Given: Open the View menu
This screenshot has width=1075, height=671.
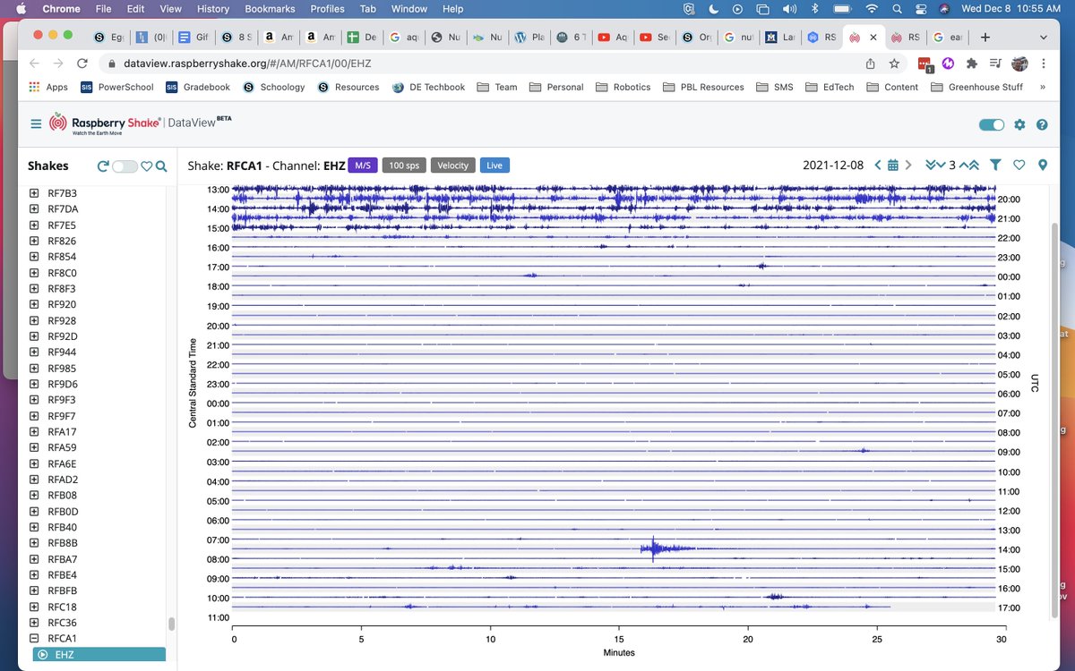Looking at the screenshot, I should pos(170,9).
